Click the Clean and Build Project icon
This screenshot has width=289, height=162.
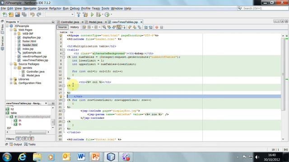click(85, 14)
